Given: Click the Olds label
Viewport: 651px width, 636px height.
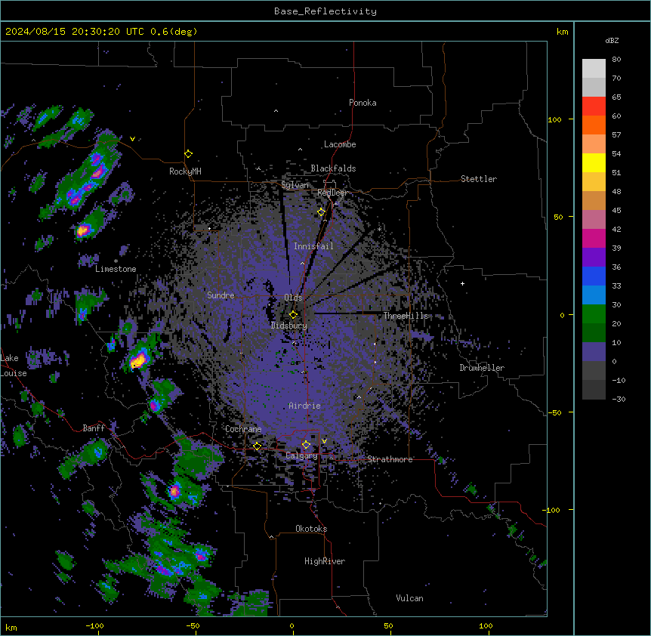Looking at the screenshot, I should point(293,298).
